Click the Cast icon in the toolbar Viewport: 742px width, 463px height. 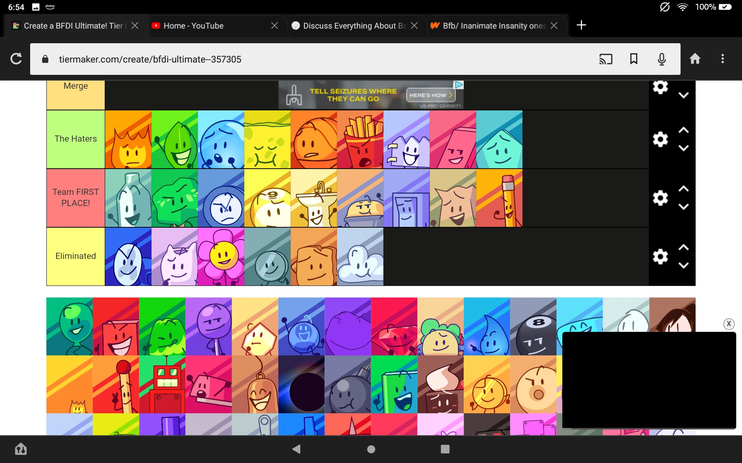606,59
